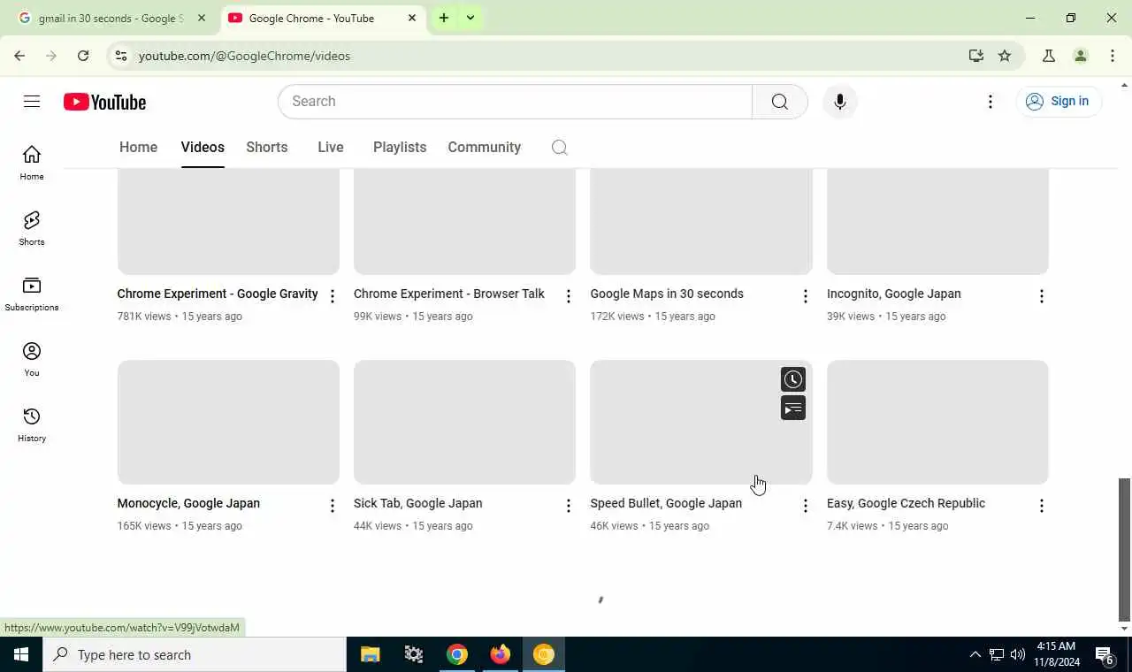Click the taskbar search box
The height and width of the screenshot is (672, 1132).
pyautogui.click(x=195, y=654)
